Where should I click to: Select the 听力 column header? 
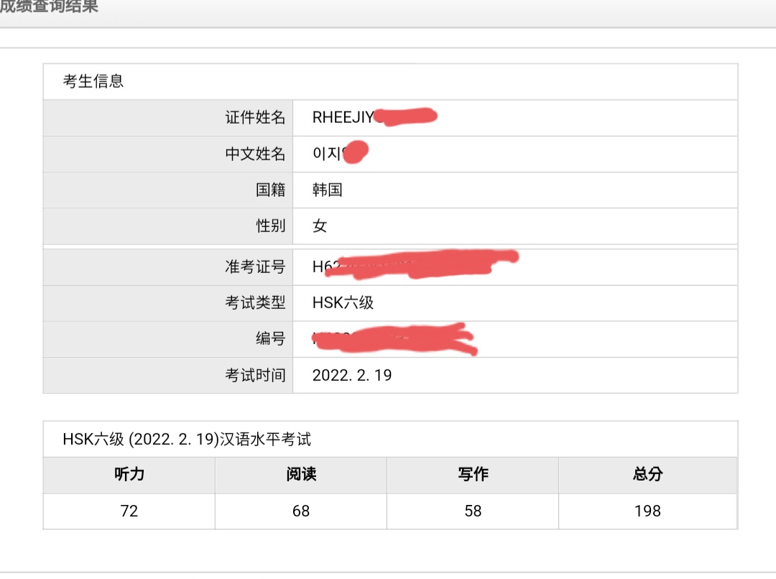pyautogui.click(x=129, y=475)
